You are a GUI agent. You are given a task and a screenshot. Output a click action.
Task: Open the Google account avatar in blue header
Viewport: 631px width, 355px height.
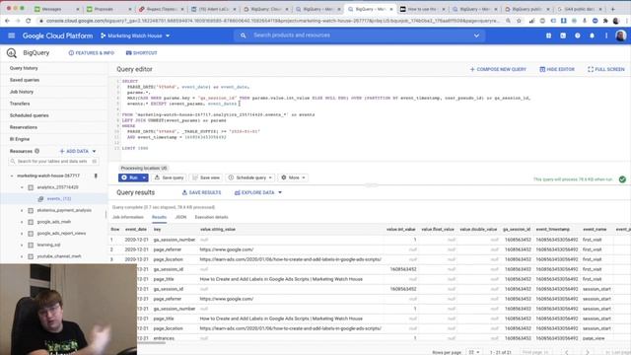click(x=620, y=35)
